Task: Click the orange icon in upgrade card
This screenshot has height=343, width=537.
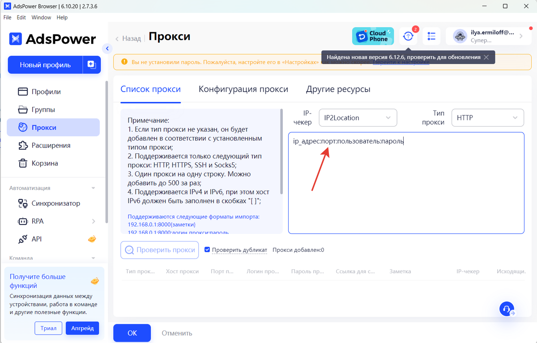Action: tap(94, 281)
